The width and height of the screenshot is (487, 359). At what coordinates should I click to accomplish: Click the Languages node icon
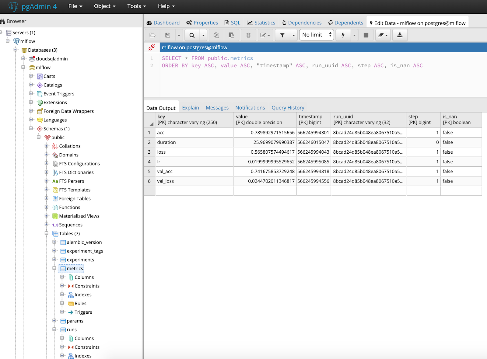point(40,120)
